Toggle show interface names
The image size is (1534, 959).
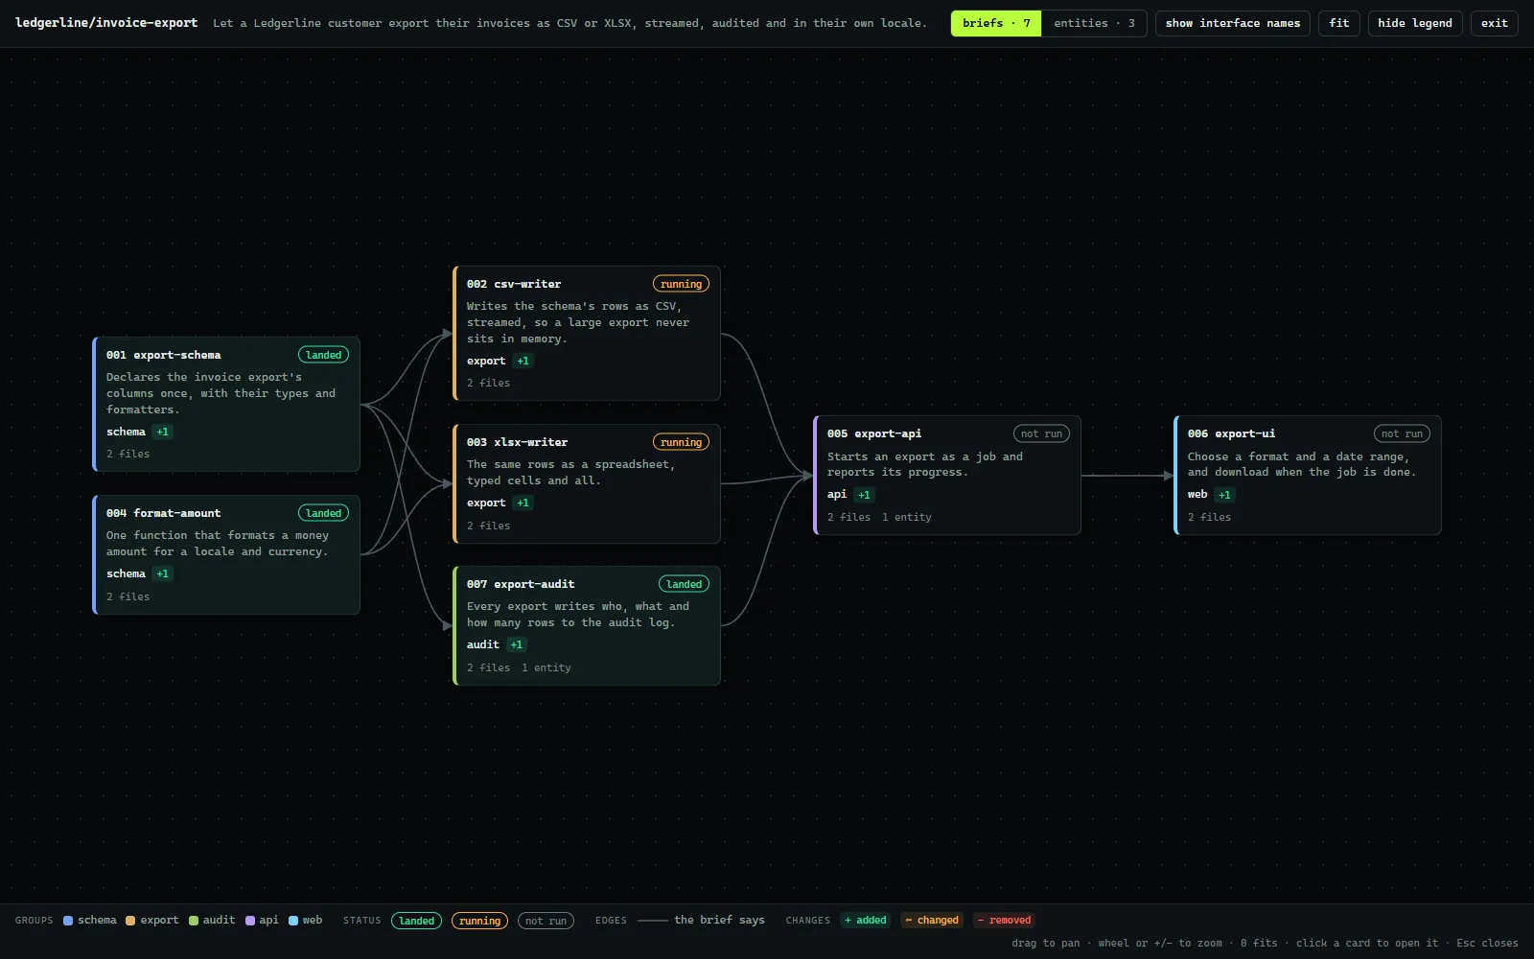(1233, 23)
